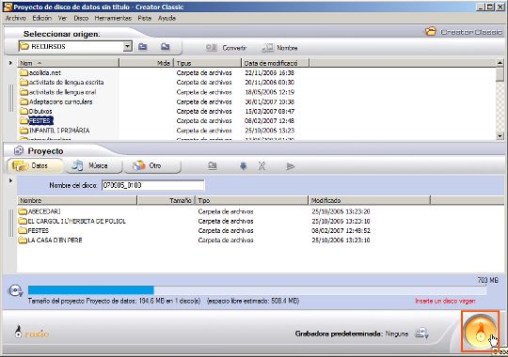Sort project list by Tamaño column
The image size is (508, 357).
[x=167, y=200]
